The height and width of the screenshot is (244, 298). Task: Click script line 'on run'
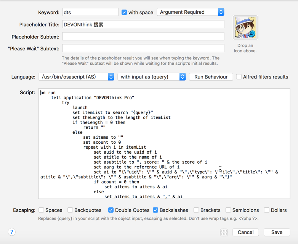(48, 93)
